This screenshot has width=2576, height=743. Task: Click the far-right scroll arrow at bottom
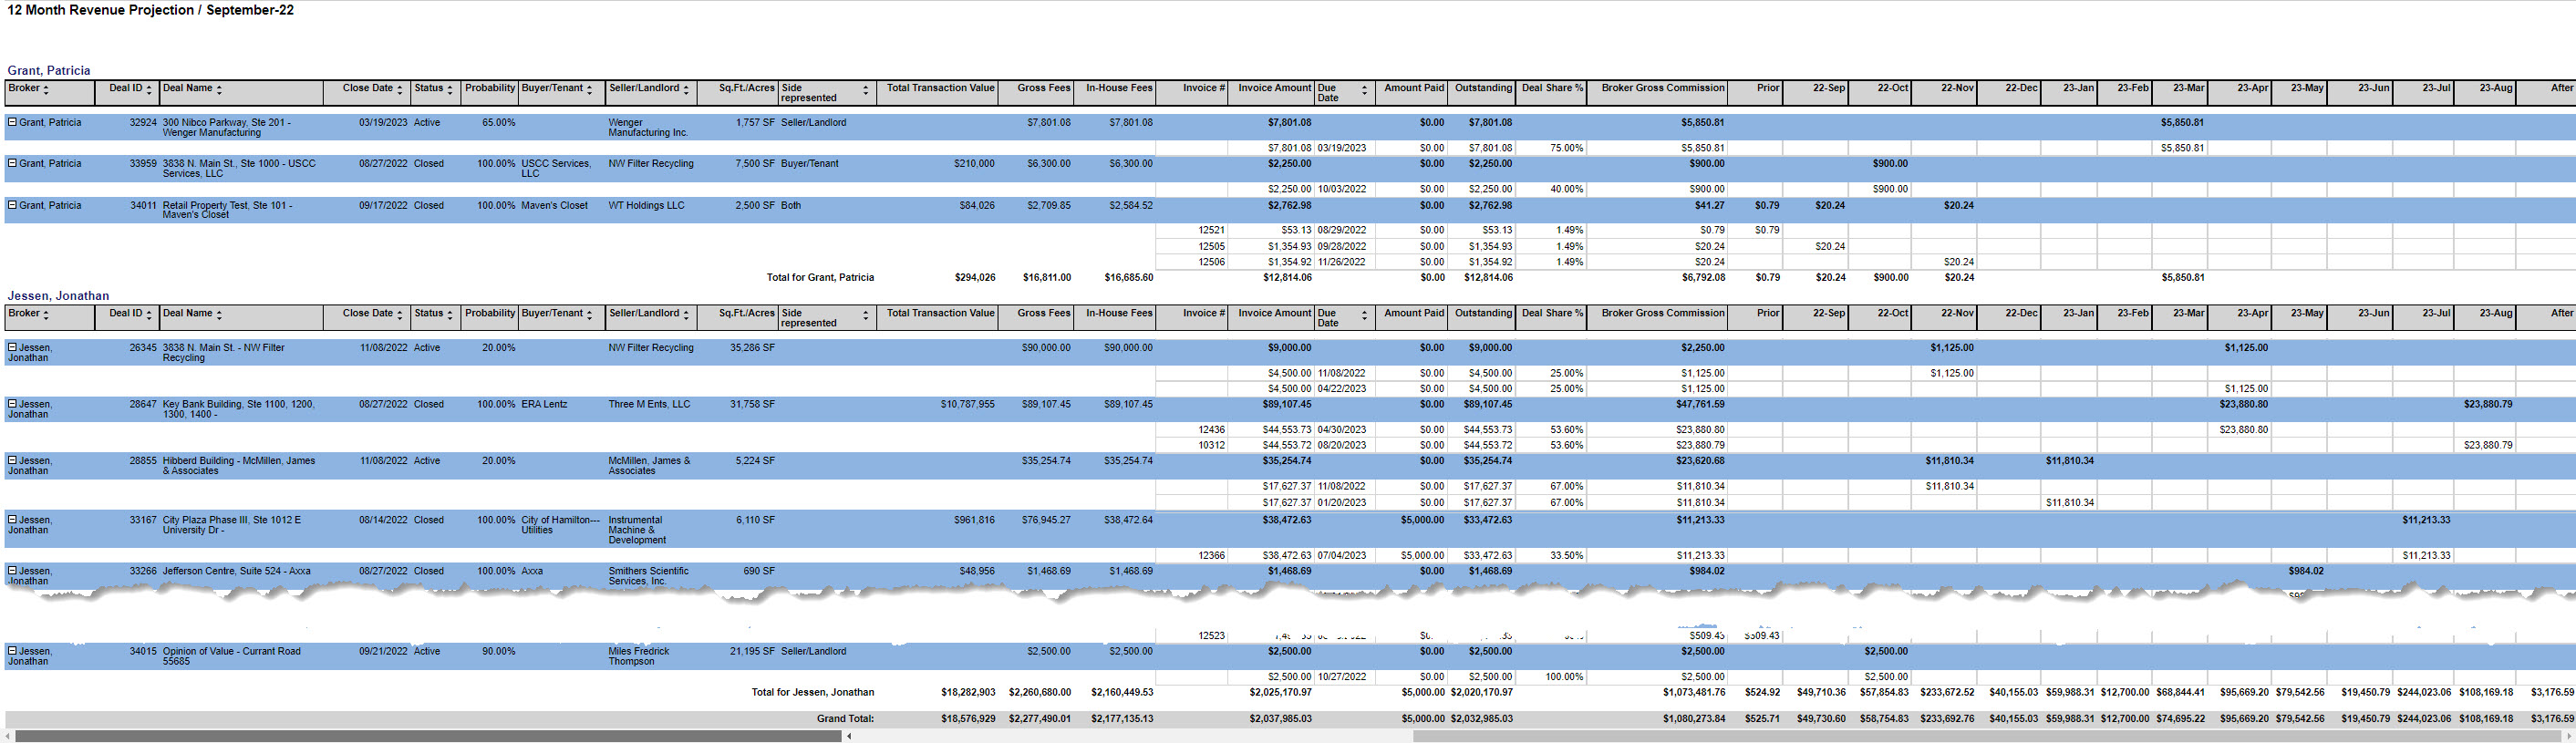click(2569, 736)
